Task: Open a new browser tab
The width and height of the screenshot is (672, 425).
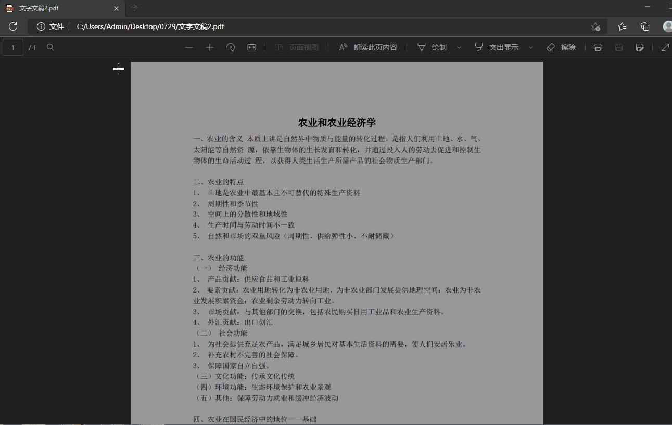Action: pyautogui.click(x=134, y=8)
